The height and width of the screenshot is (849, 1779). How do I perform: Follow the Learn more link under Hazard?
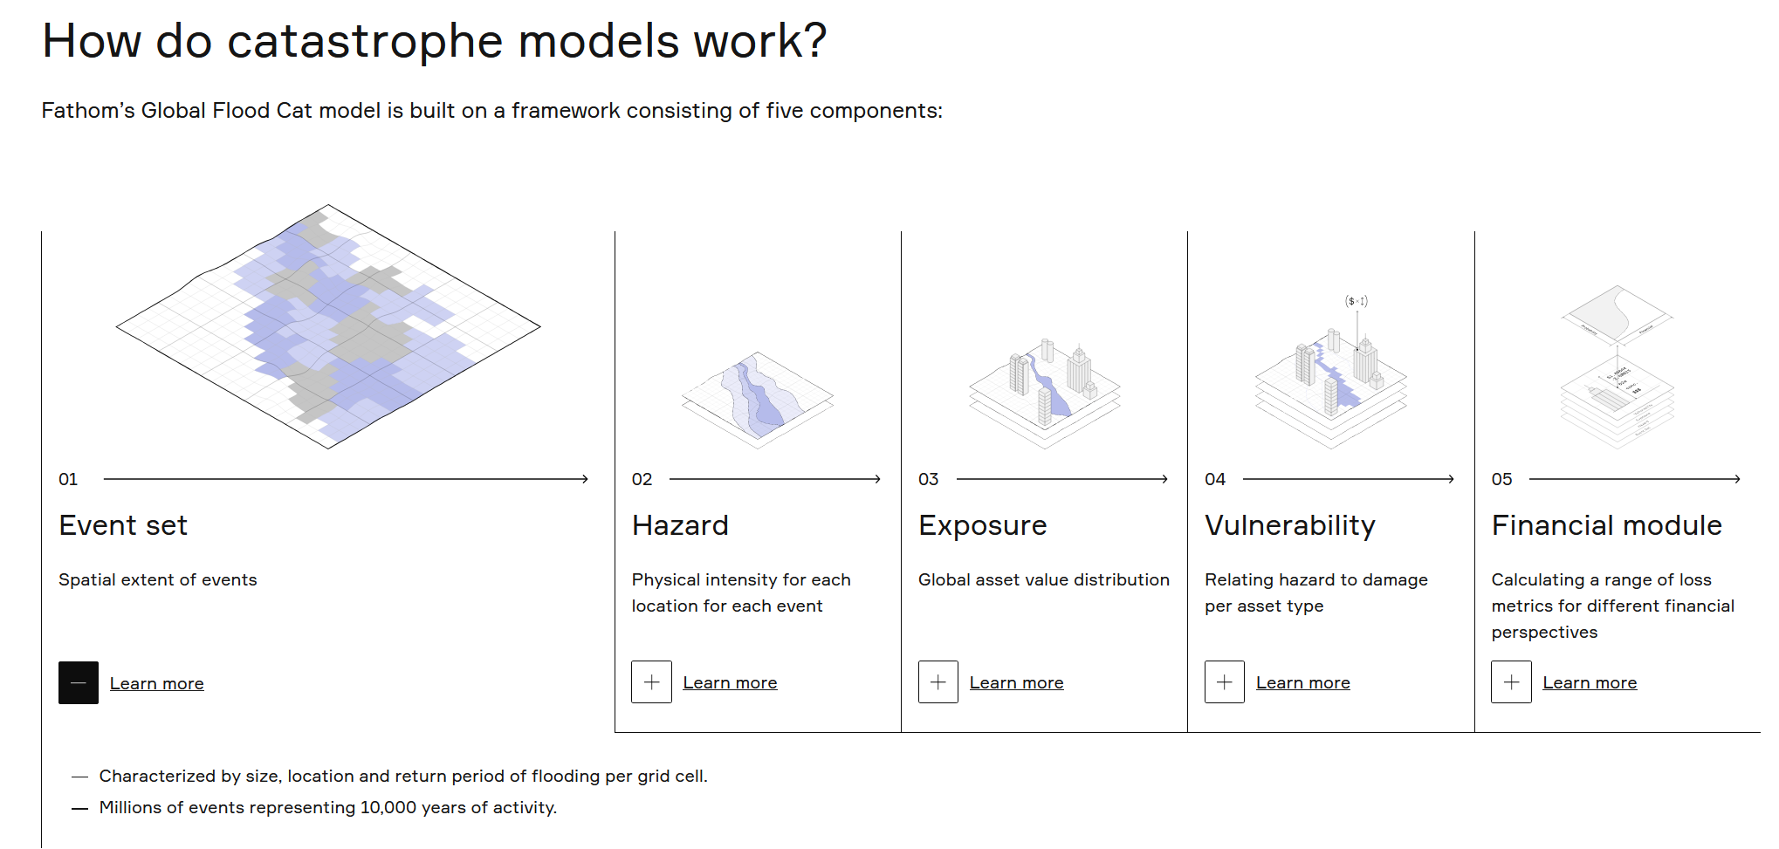[x=731, y=681]
